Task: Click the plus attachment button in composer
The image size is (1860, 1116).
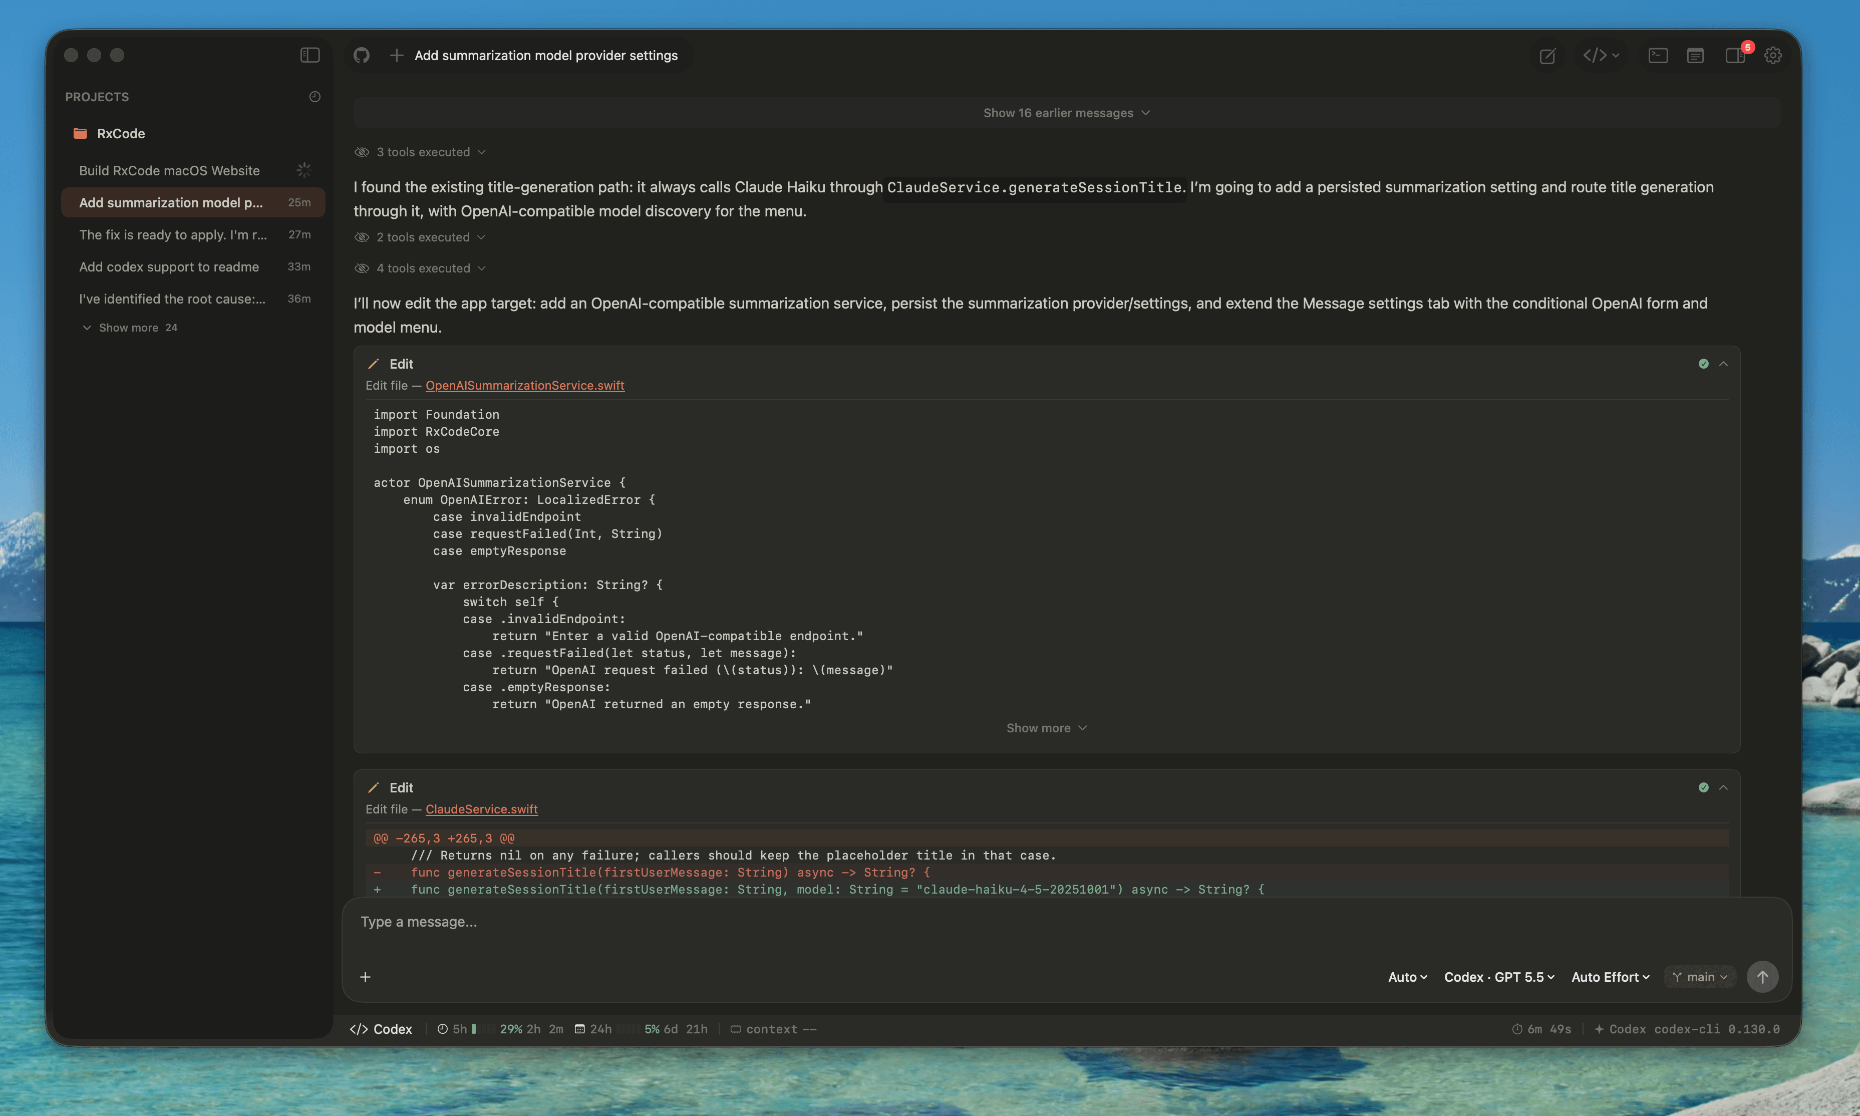Action: (x=366, y=977)
